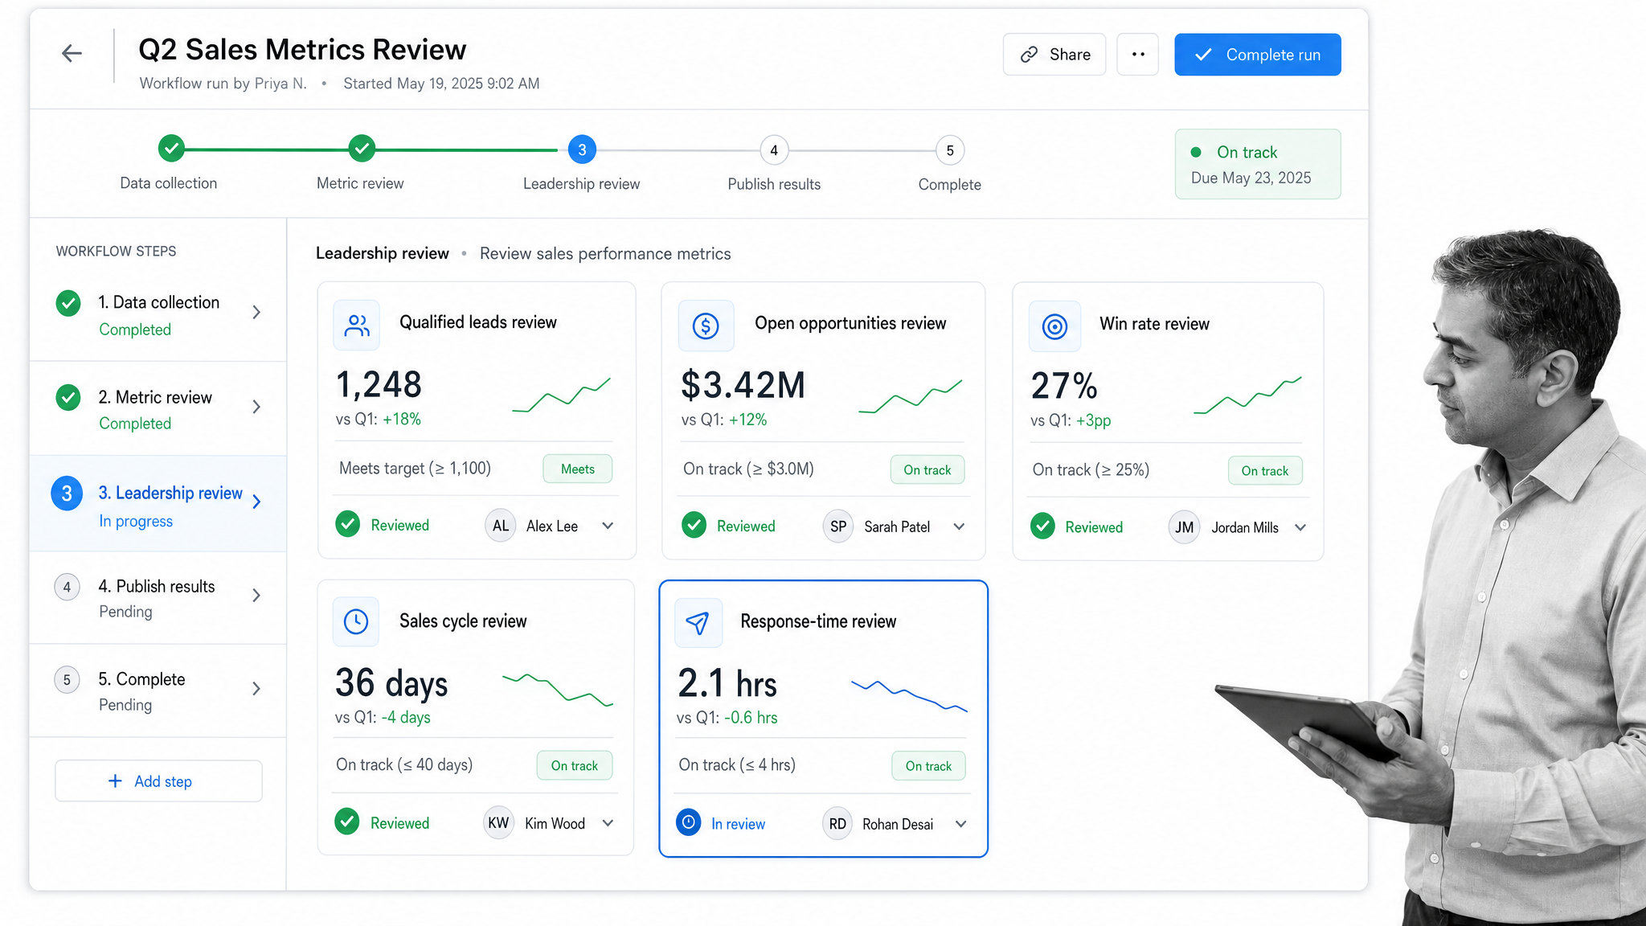
Task: Click the dollar icon on Open opportunities card
Action: pyautogui.click(x=706, y=326)
